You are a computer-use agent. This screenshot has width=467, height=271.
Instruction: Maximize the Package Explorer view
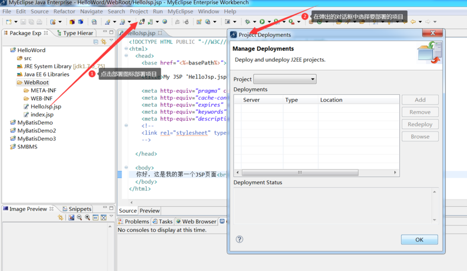(111, 32)
